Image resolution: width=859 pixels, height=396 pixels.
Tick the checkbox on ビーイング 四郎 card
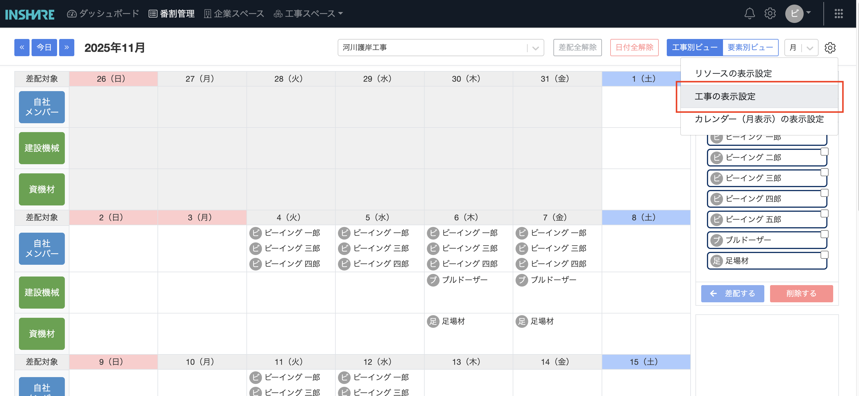point(824,193)
